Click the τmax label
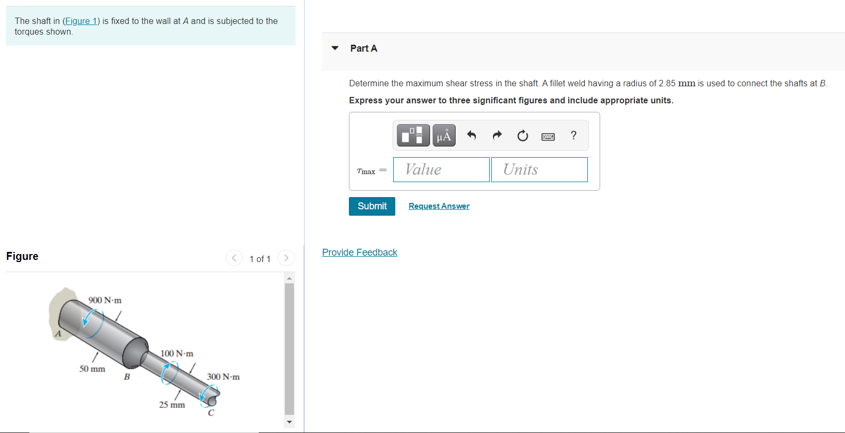The image size is (845, 433). 366,171
